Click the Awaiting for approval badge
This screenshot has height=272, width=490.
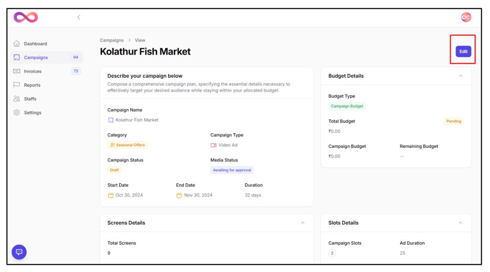click(232, 170)
